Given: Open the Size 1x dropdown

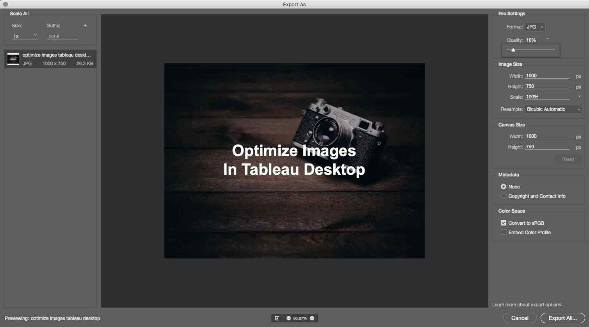Looking at the screenshot, I should [x=25, y=36].
